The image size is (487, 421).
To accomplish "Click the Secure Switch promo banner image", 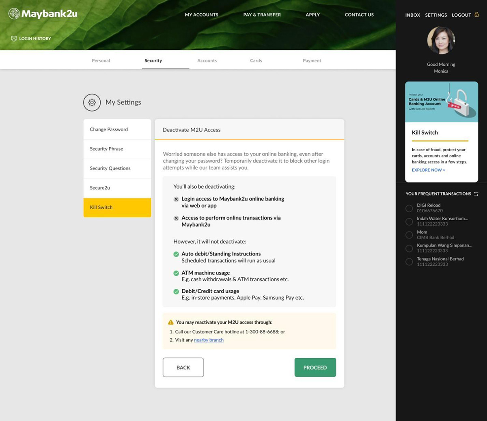I will 442,102.
